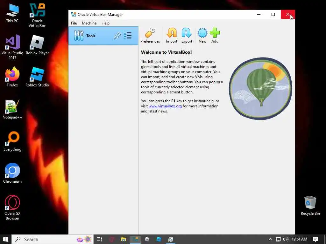The height and width of the screenshot is (244, 326).
Task: Click the Export appliance icon
Action: [x=187, y=36]
